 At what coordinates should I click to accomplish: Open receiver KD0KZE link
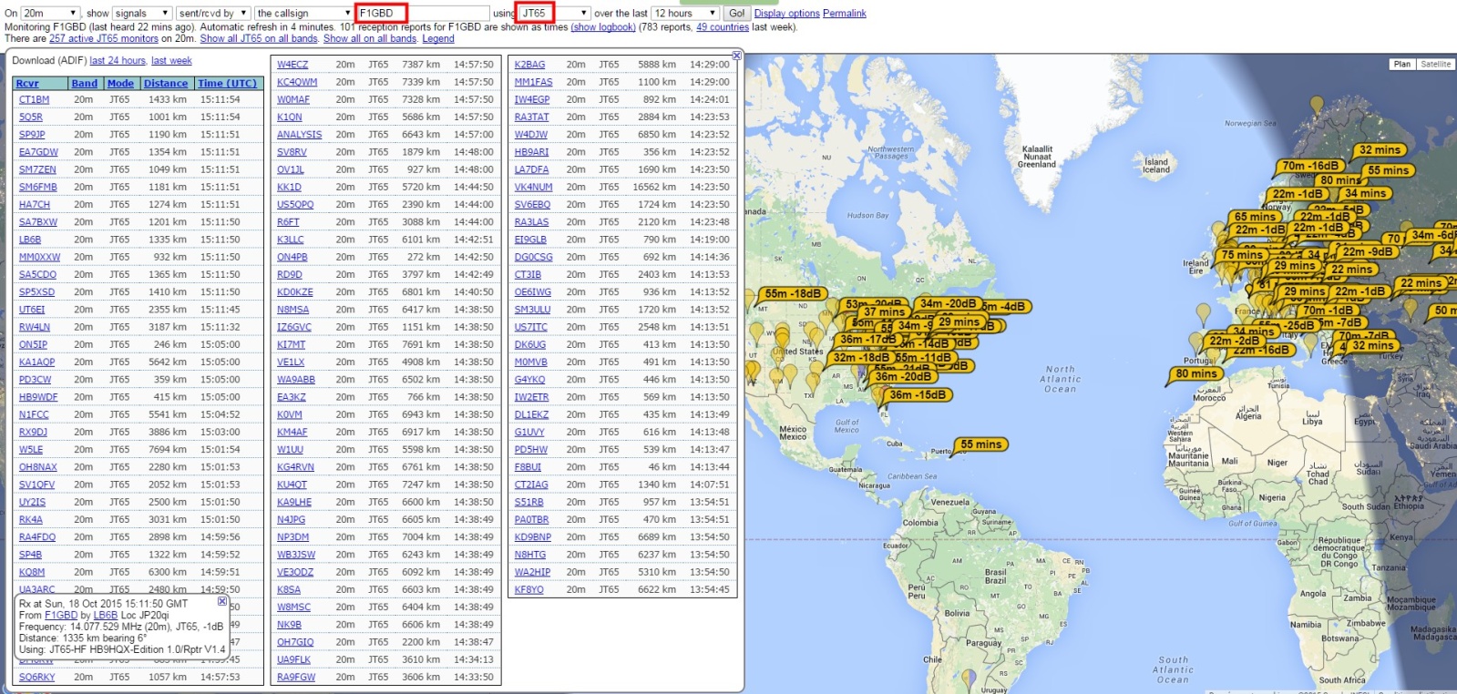(x=295, y=292)
